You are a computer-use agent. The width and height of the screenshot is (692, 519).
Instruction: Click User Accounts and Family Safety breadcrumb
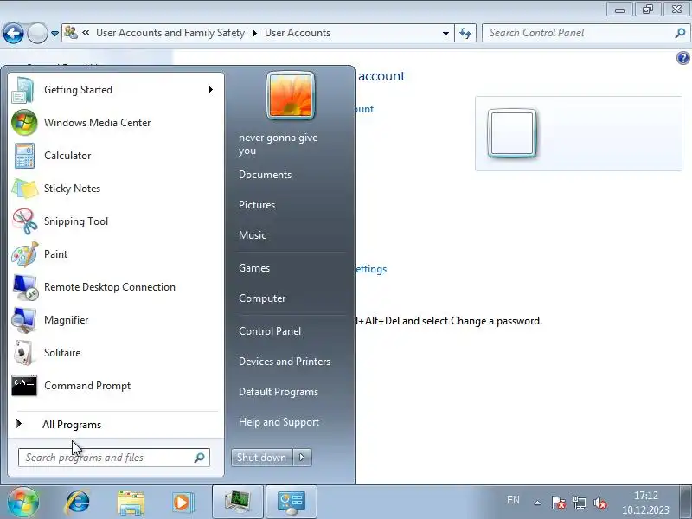(x=170, y=33)
